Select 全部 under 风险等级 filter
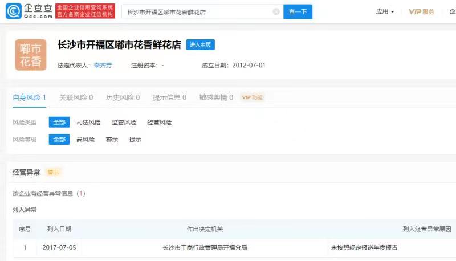456x261 pixels. point(59,140)
